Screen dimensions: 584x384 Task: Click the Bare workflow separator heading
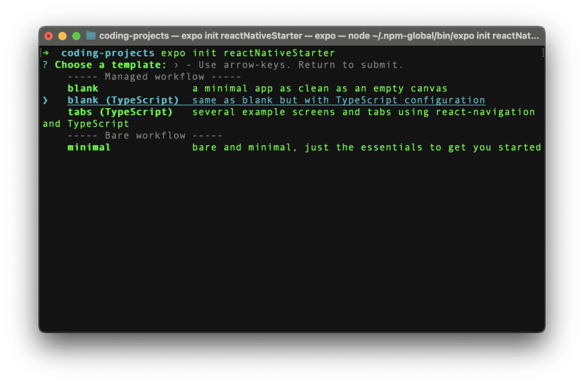pyautogui.click(x=145, y=135)
